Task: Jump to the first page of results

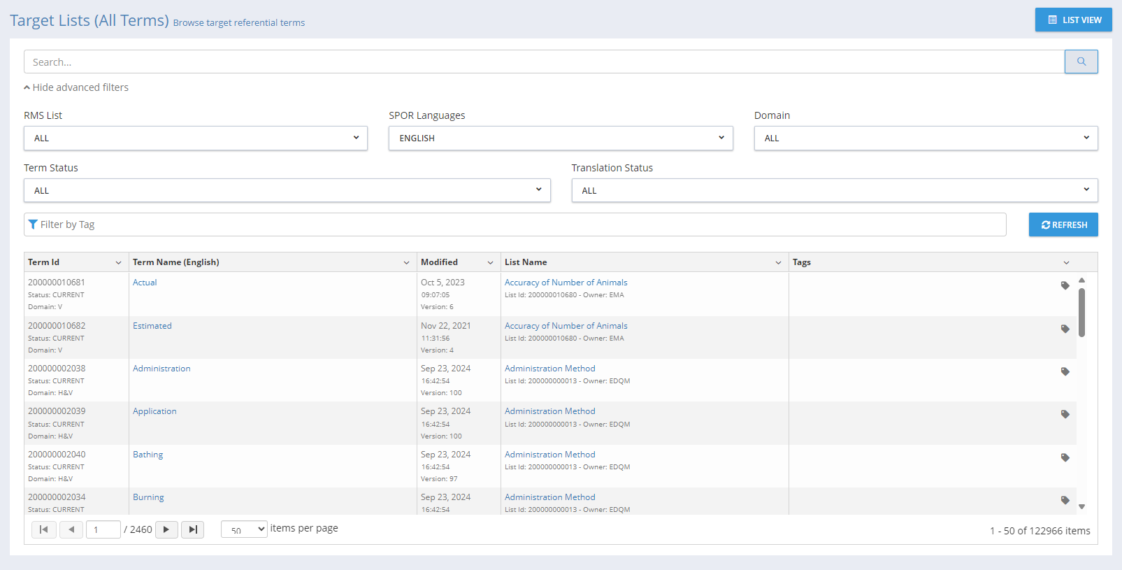Action: pyautogui.click(x=43, y=529)
